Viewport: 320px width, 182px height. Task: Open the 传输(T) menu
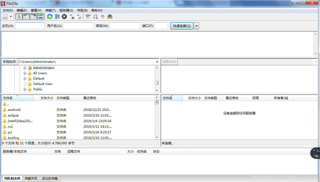click(50, 10)
